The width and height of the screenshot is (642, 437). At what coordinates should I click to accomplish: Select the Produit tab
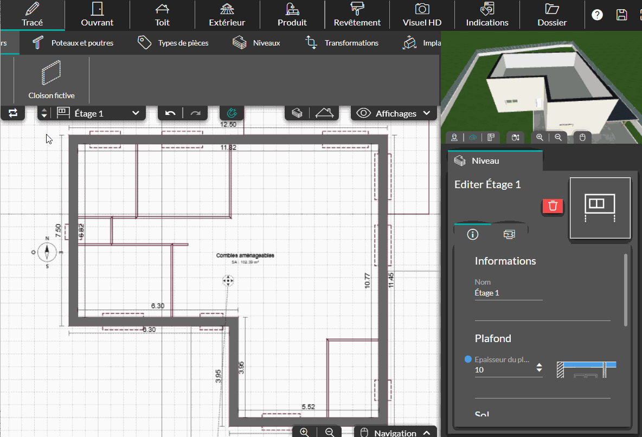tap(292, 15)
